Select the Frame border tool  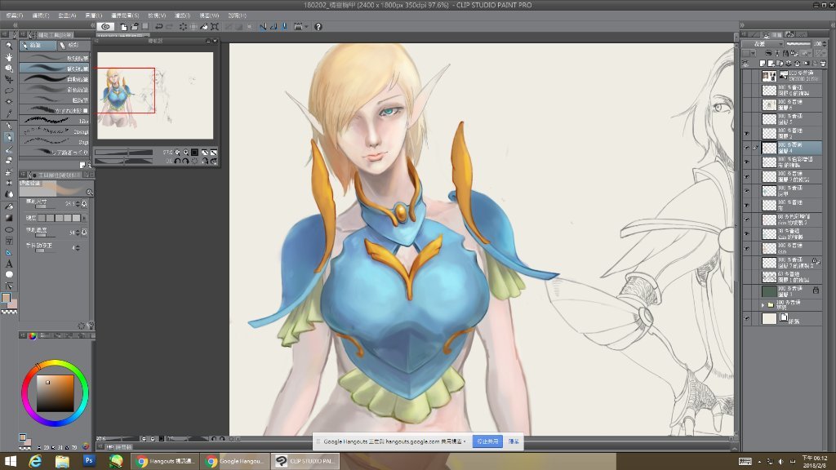[x=8, y=241]
